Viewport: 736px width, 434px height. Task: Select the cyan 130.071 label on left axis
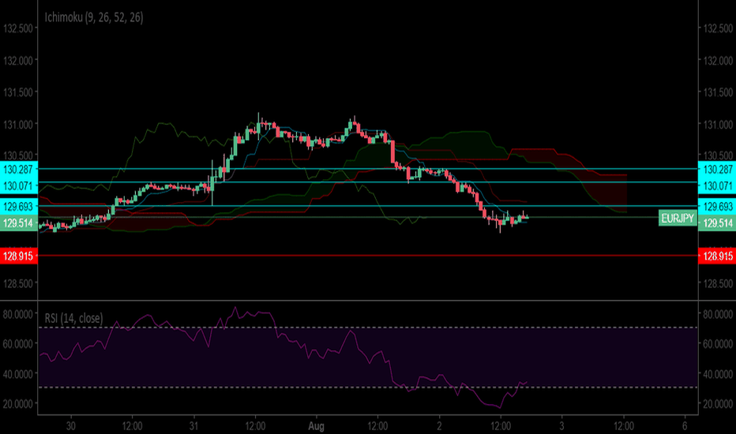point(18,185)
